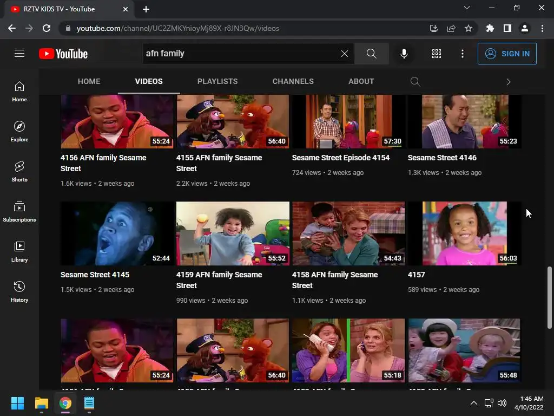Screen dimensions: 554x416
Task: Open the YouTube apps grid
Action: [x=437, y=54]
